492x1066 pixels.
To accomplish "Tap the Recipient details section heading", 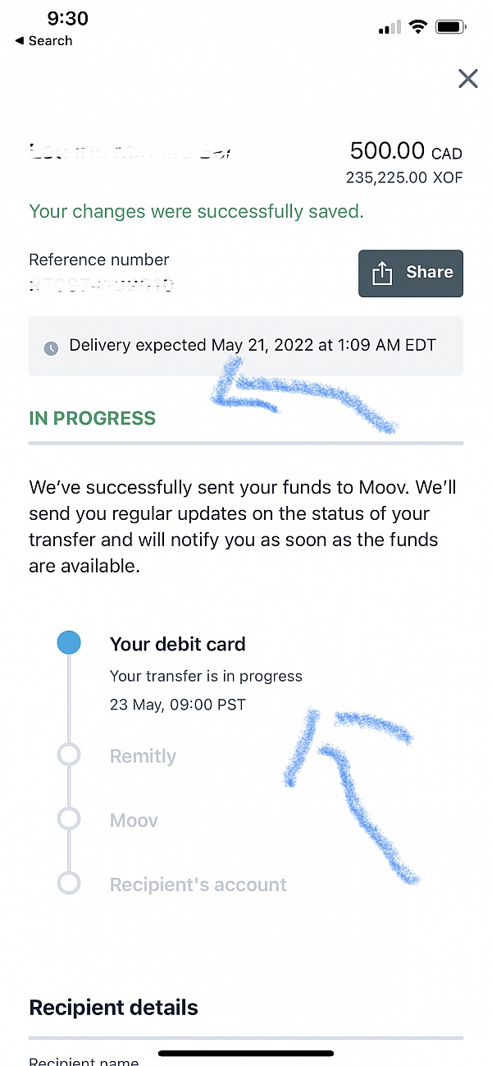I will (113, 1008).
